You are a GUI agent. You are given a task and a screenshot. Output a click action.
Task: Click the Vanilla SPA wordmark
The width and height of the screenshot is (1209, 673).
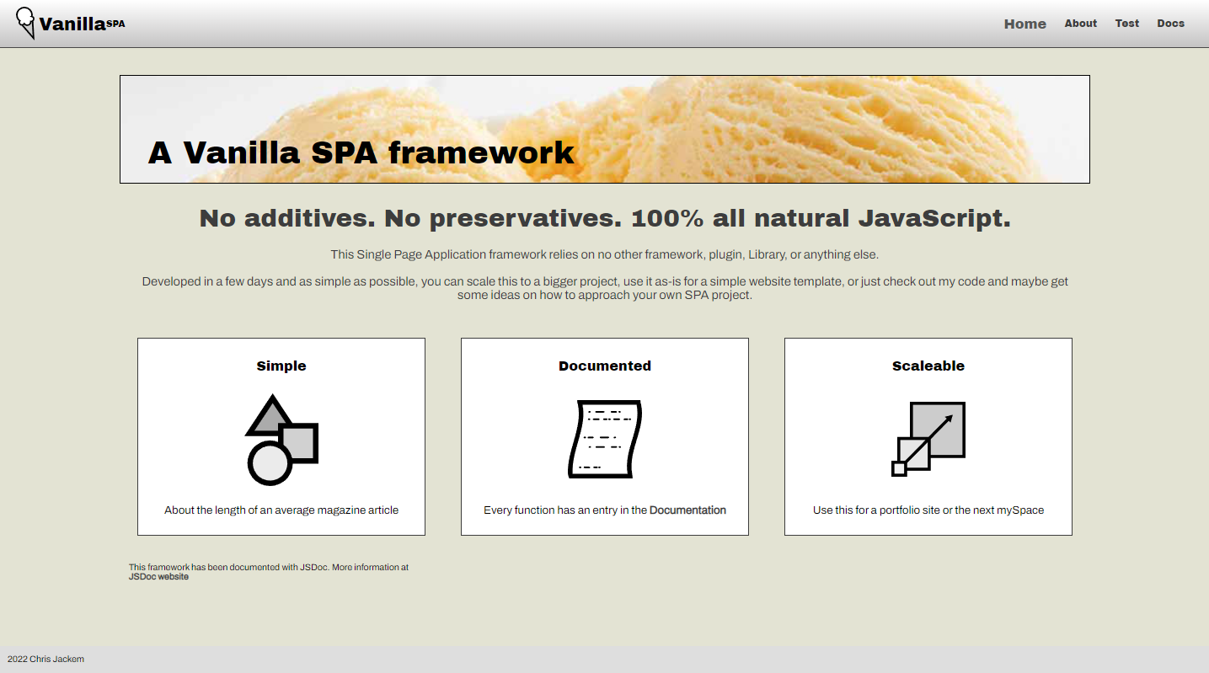(x=74, y=25)
